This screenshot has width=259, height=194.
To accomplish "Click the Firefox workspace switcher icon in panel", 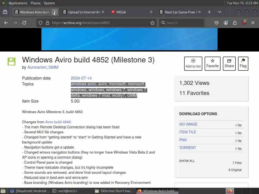I will click(230, 191).
